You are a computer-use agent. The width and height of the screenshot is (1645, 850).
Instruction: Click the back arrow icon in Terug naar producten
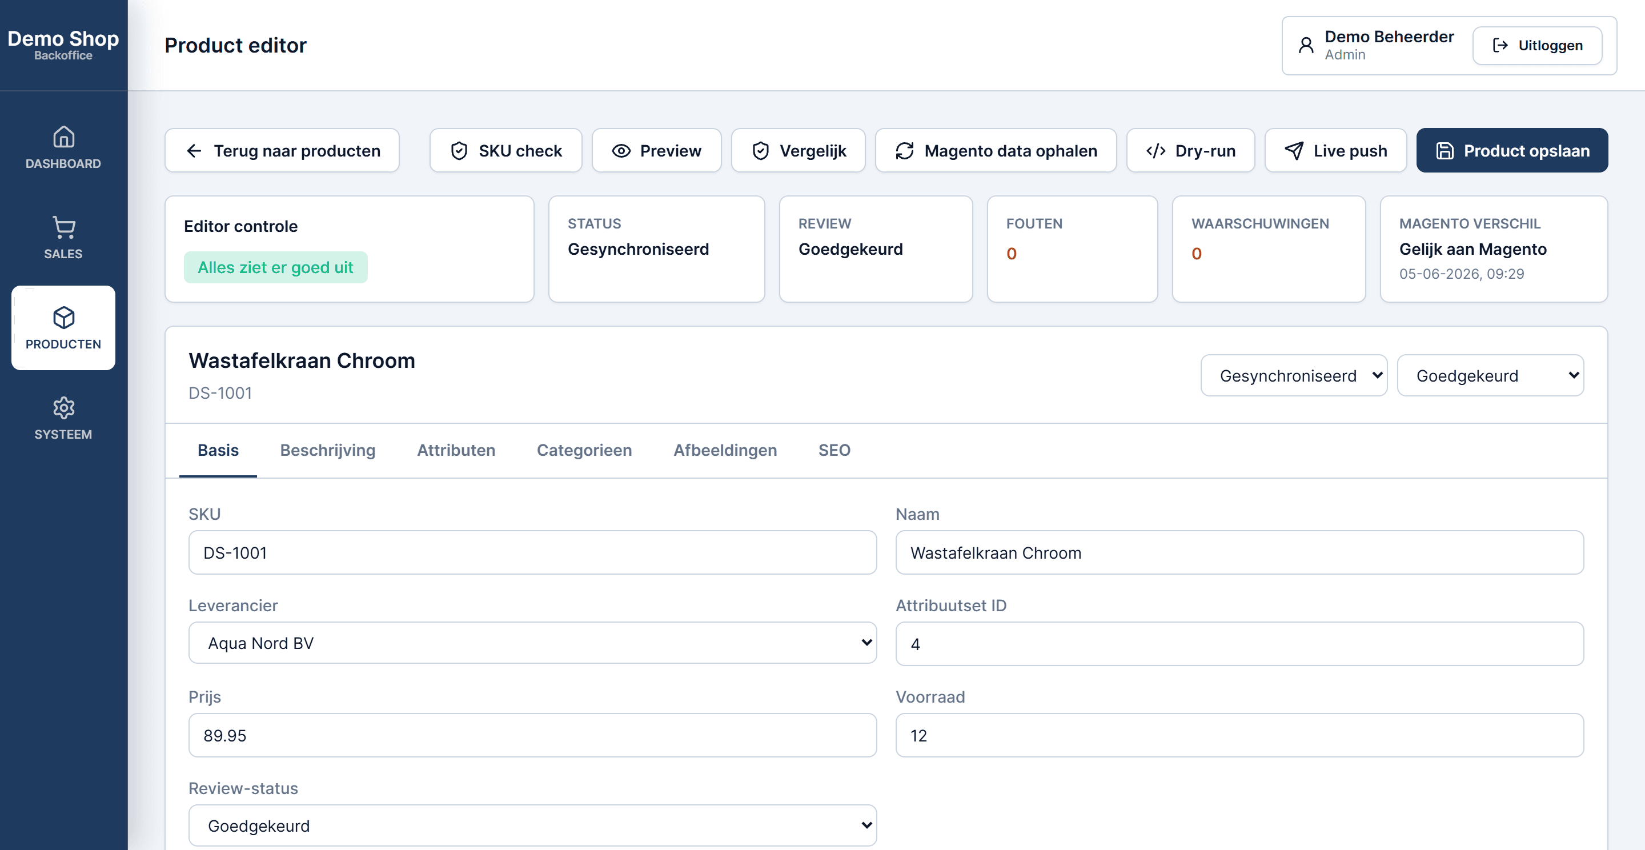tap(194, 151)
